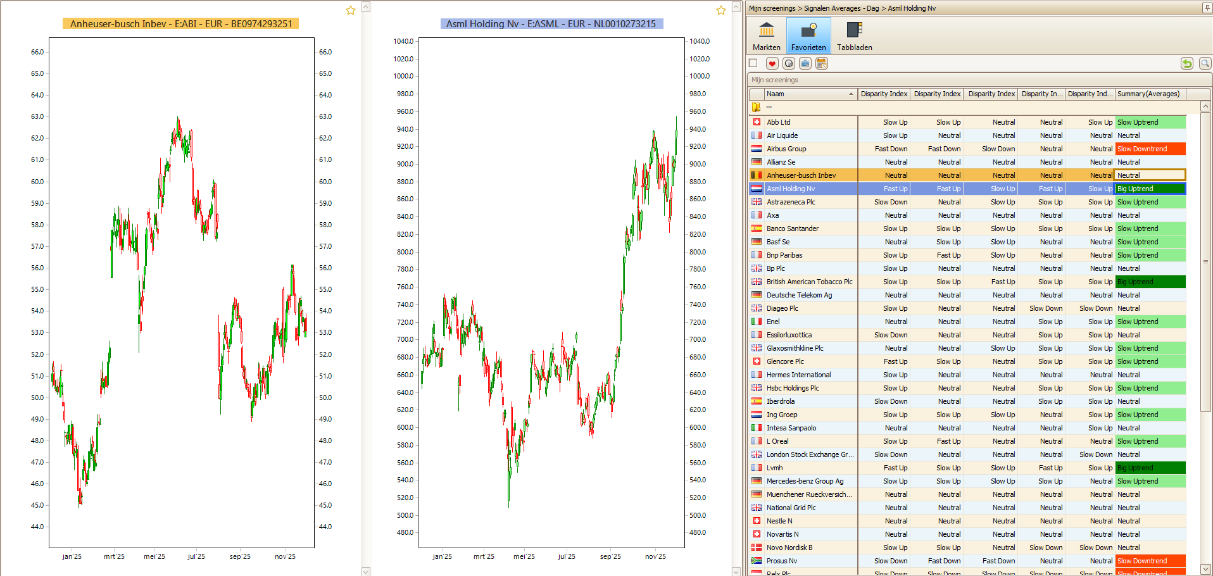Viewport: 1213px width, 576px height.
Task: Click the calendar schedule icon
Action: (x=821, y=63)
